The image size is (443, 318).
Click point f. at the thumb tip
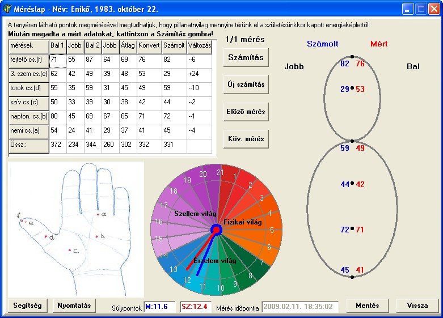pos(22,221)
